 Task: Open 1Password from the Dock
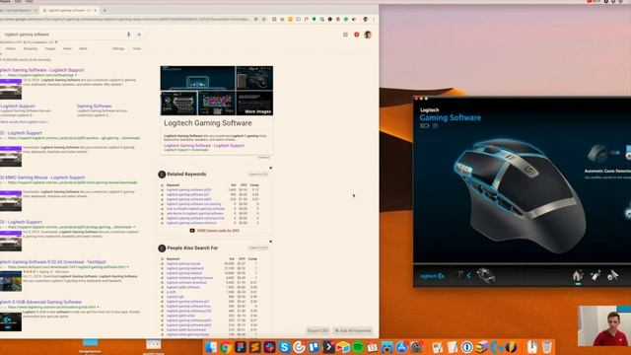(x=466, y=347)
